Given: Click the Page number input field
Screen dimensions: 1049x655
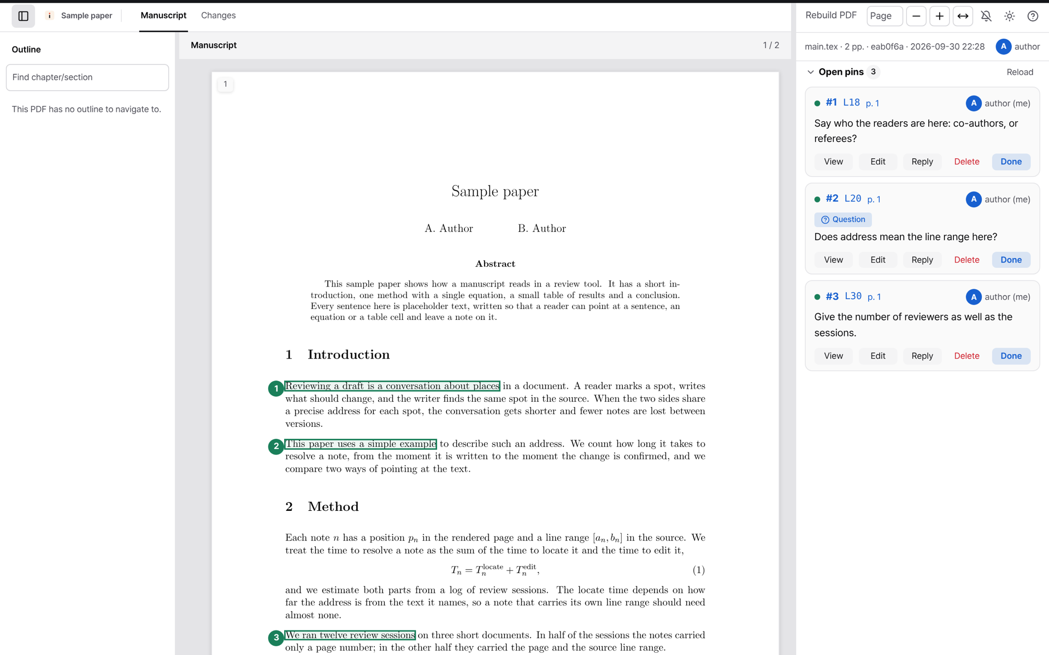Looking at the screenshot, I should point(885,16).
